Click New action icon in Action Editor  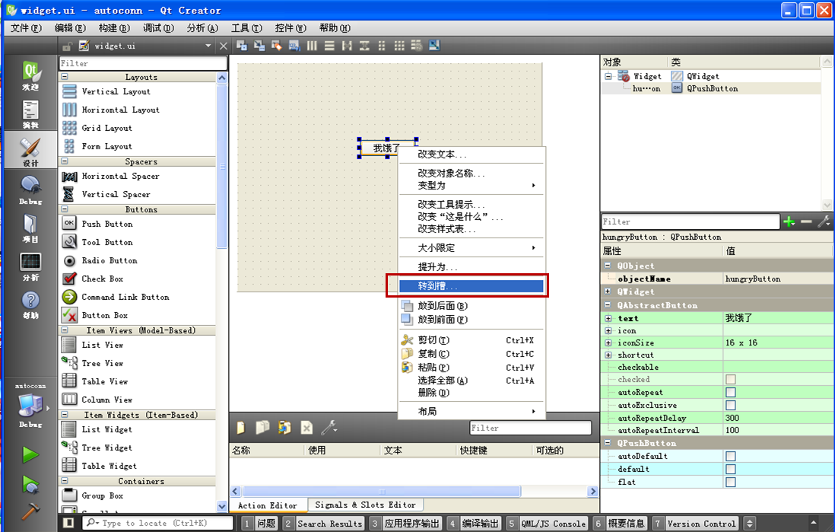pyautogui.click(x=241, y=428)
